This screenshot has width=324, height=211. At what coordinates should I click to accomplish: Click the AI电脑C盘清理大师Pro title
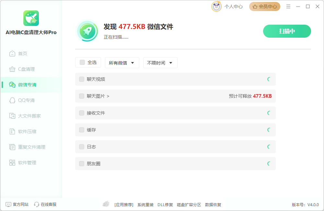[31, 32]
